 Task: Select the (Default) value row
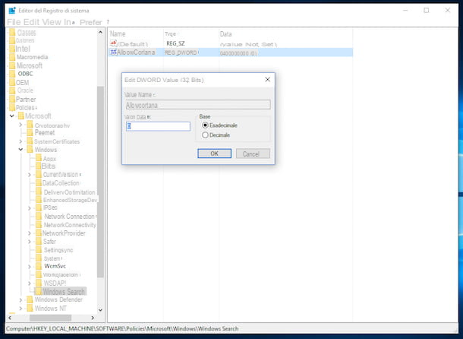(231, 44)
